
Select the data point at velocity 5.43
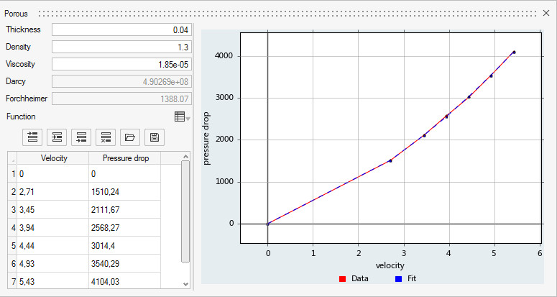tap(514, 52)
